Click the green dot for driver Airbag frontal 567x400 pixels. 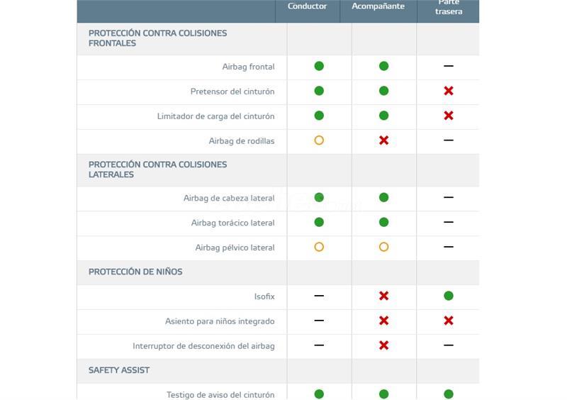tap(319, 66)
